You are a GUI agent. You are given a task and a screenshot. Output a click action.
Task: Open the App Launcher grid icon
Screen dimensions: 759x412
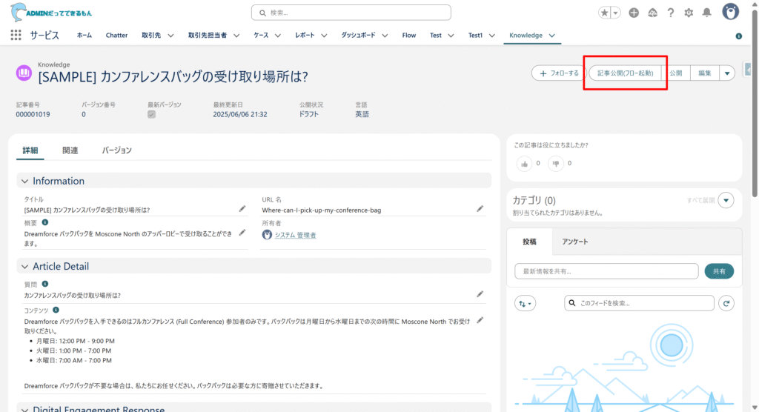pos(16,35)
